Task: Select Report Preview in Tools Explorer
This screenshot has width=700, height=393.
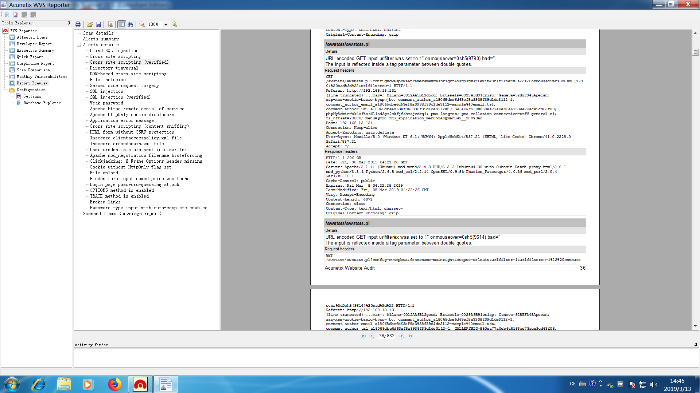Action: (x=32, y=83)
